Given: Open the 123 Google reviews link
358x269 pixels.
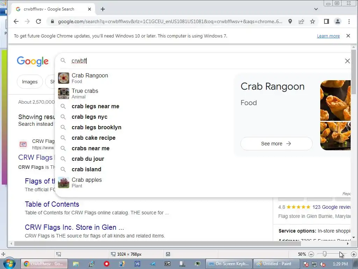Looking at the screenshot, I should coord(331,207).
